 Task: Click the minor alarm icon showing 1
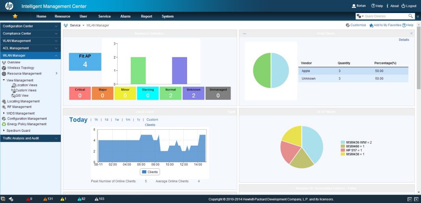(x=62, y=199)
